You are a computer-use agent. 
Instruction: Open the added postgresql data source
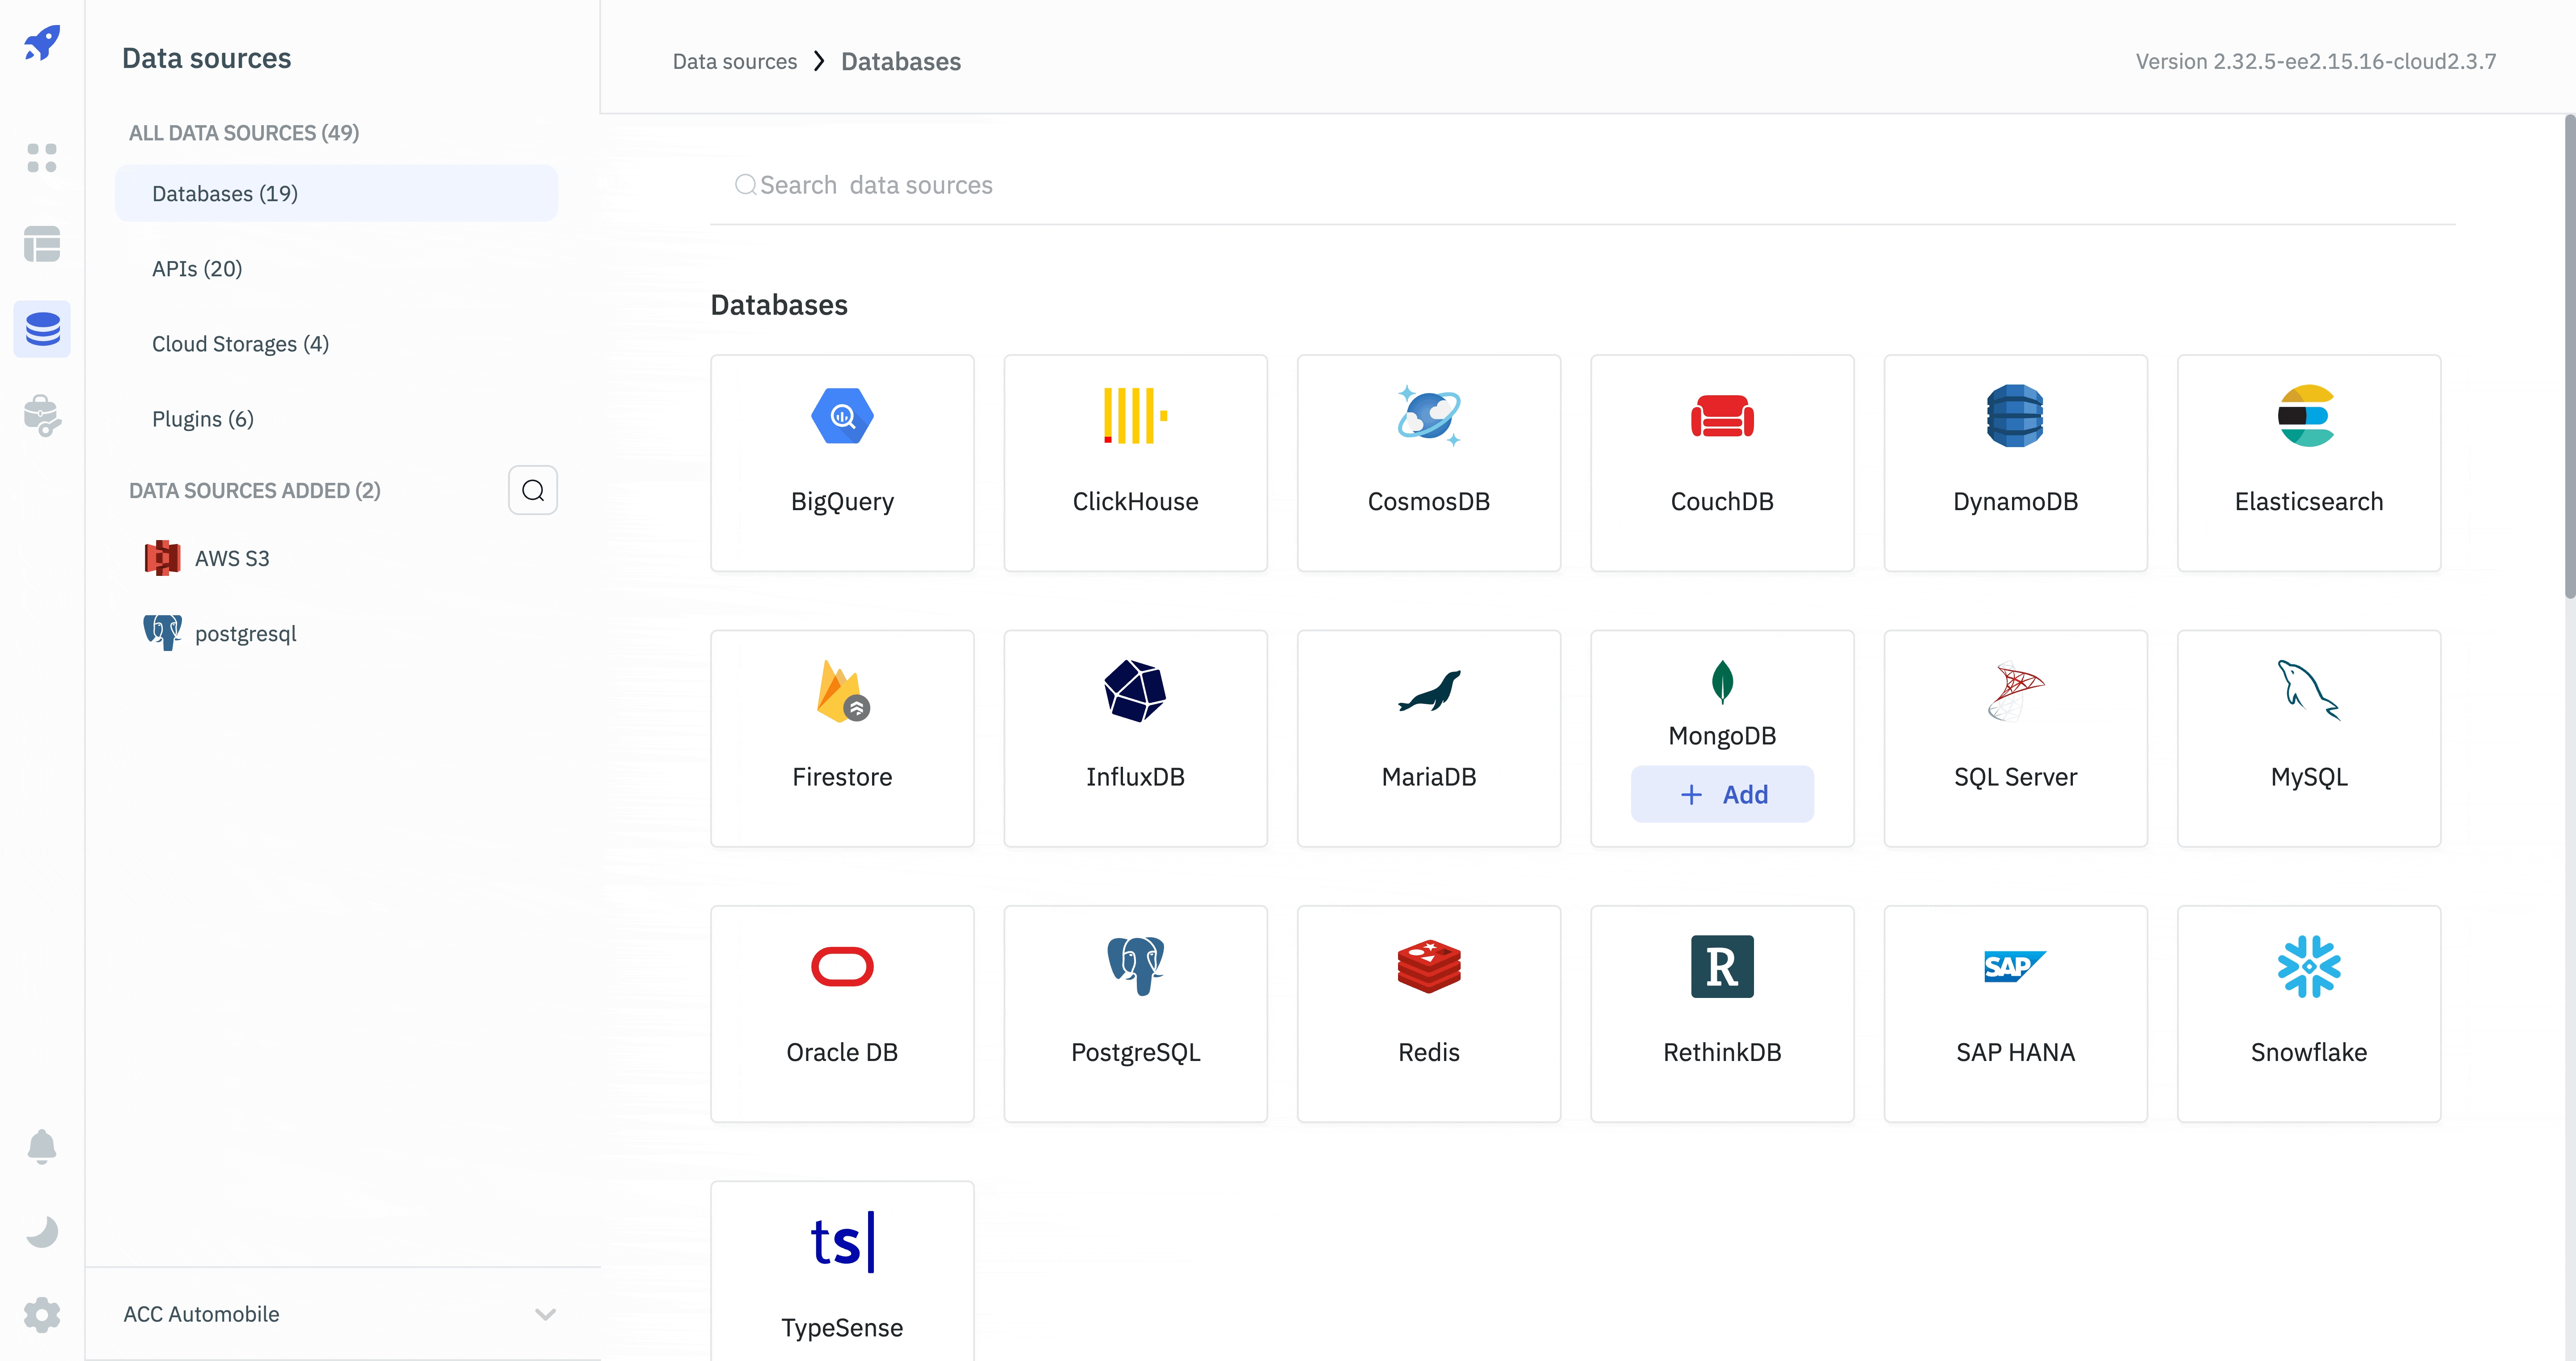[x=245, y=633]
